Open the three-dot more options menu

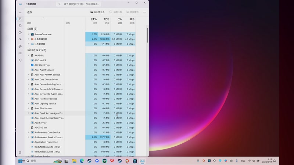pyautogui.click(x=144, y=12)
